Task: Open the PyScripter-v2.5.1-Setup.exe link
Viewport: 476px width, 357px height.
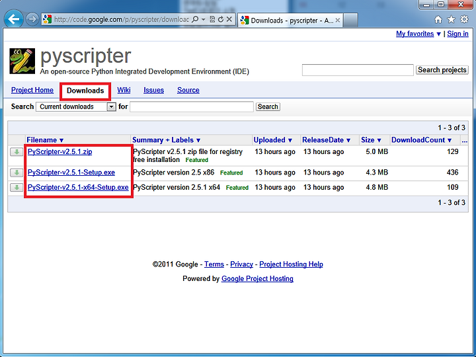Action: coord(71,173)
